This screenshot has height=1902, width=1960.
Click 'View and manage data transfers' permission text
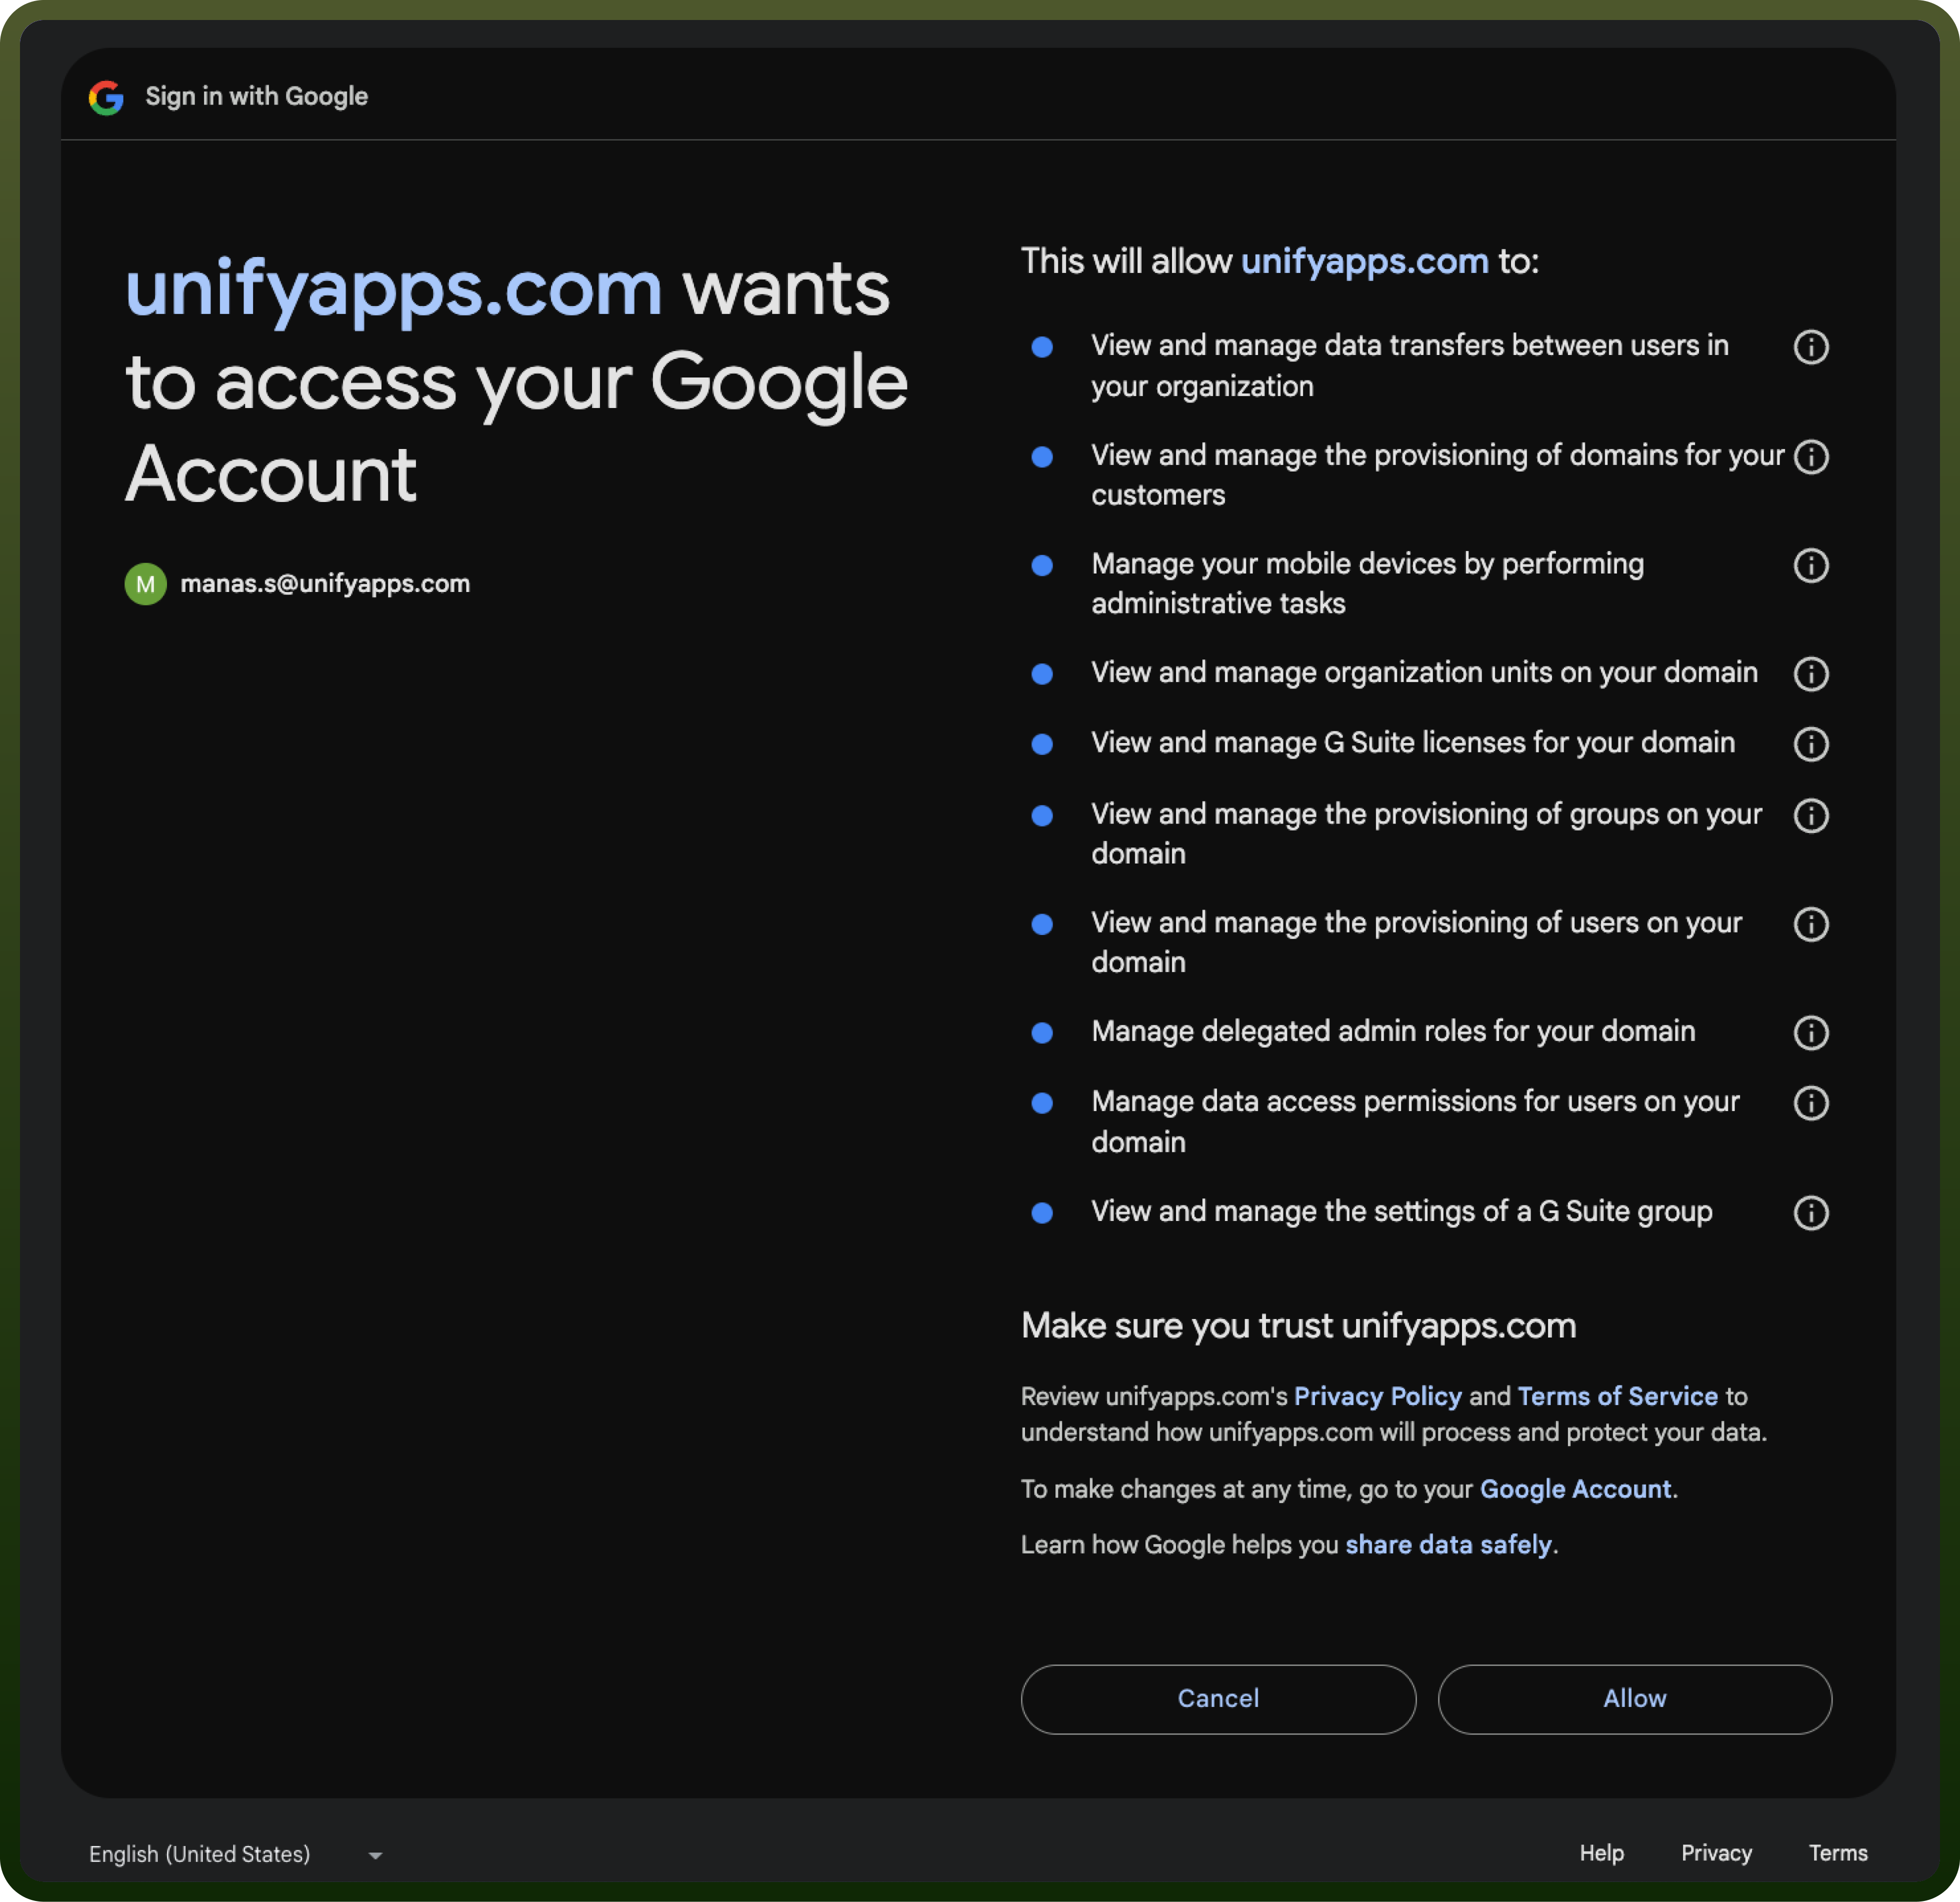[1410, 365]
